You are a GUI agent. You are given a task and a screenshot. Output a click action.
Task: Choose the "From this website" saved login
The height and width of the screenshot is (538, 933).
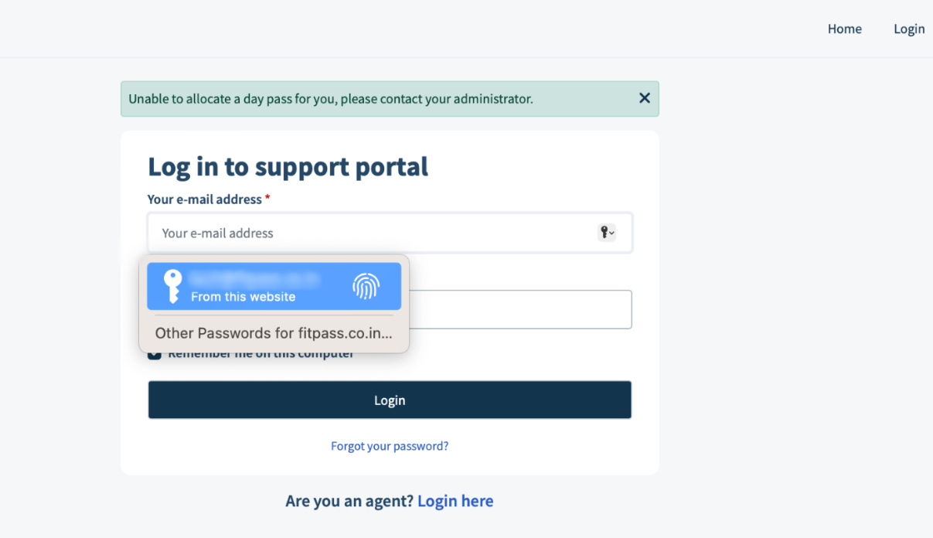click(274, 286)
